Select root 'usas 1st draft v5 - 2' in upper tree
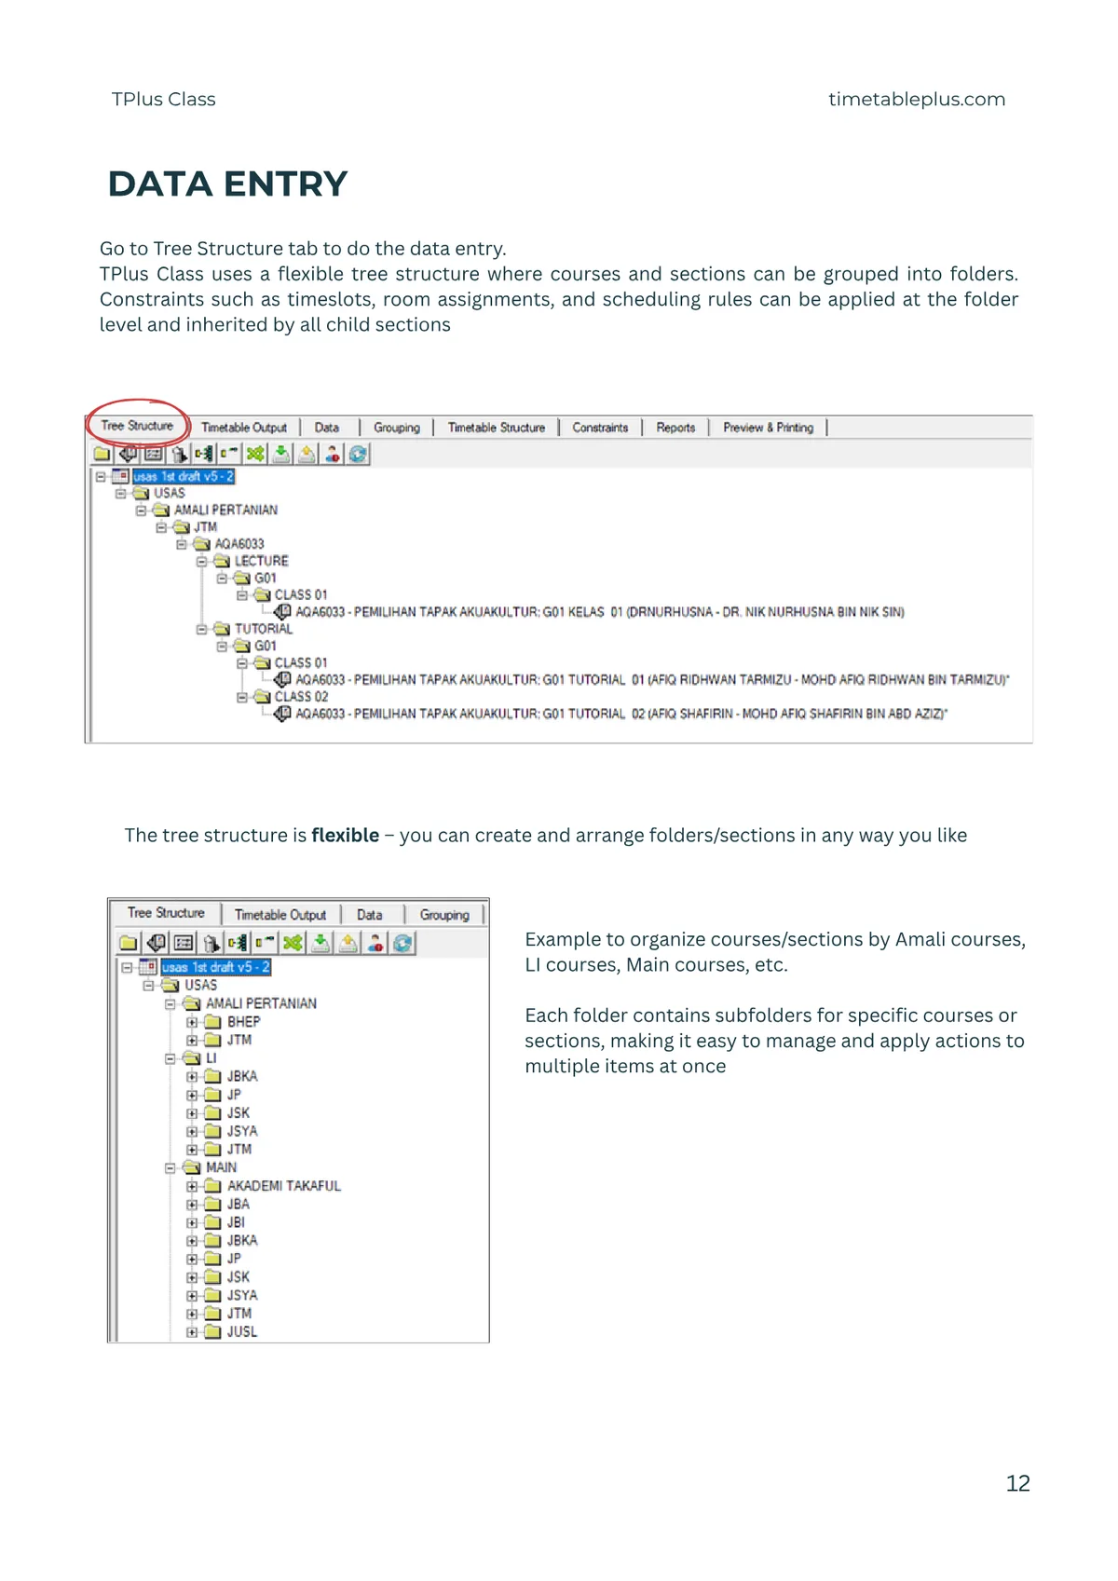Screen dimensions: 1118x1581 [x=183, y=476]
